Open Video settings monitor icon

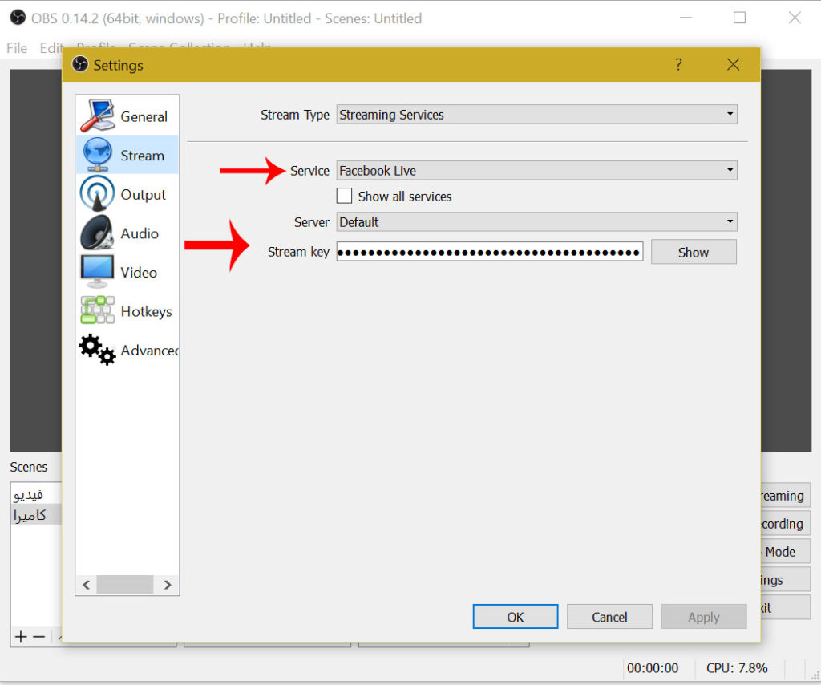pos(97,271)
